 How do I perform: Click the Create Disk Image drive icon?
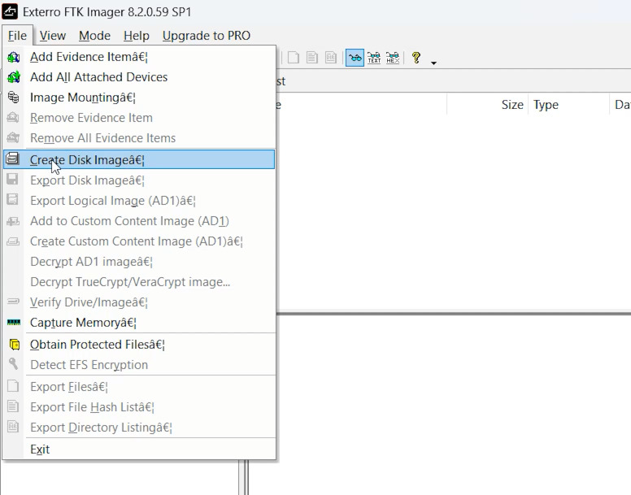pyautogui.click(x=12, y=158)
